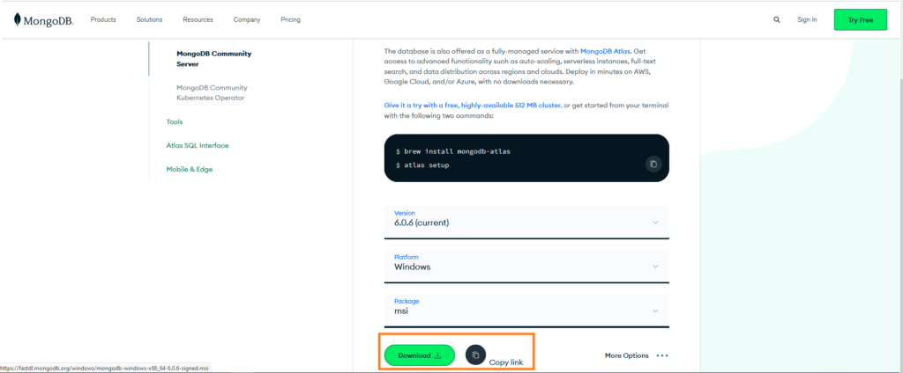Viewport: 903px width, 373px height.
Task: Open the Company menu
Action: pyautogui.click(x=247, y=19)
